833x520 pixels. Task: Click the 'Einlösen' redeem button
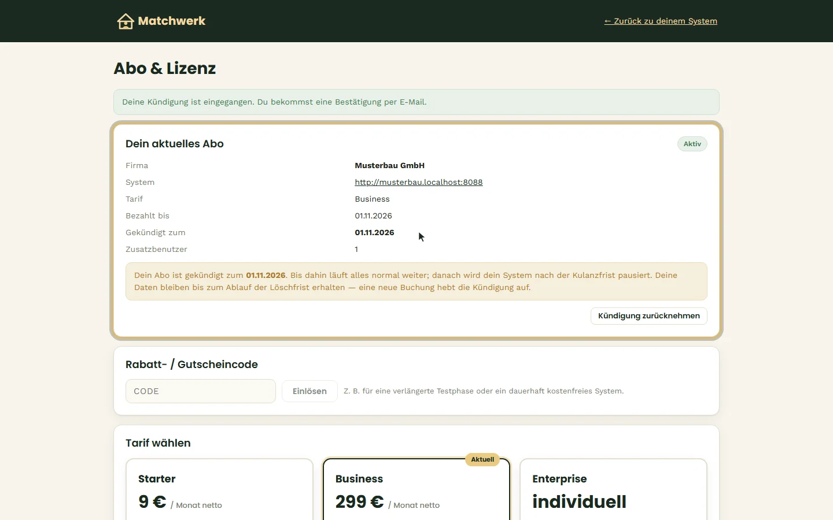click(309, 391)
